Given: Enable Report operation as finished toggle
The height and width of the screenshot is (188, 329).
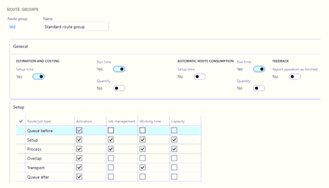Looking at the screenshot, I should (x=294, y=77).
